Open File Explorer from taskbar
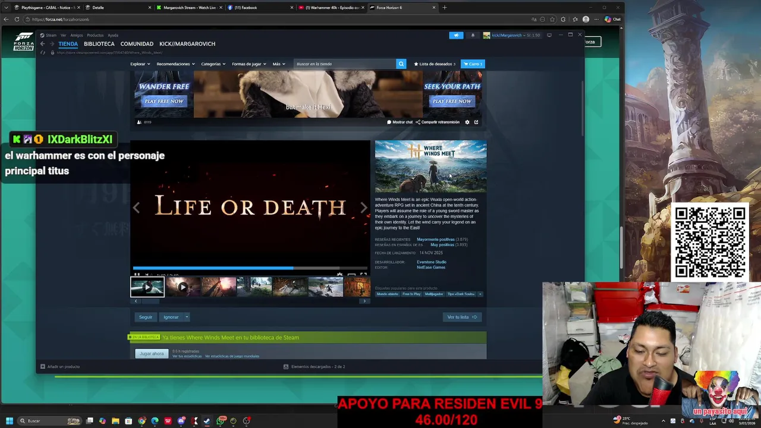 [x=115, y=421]
